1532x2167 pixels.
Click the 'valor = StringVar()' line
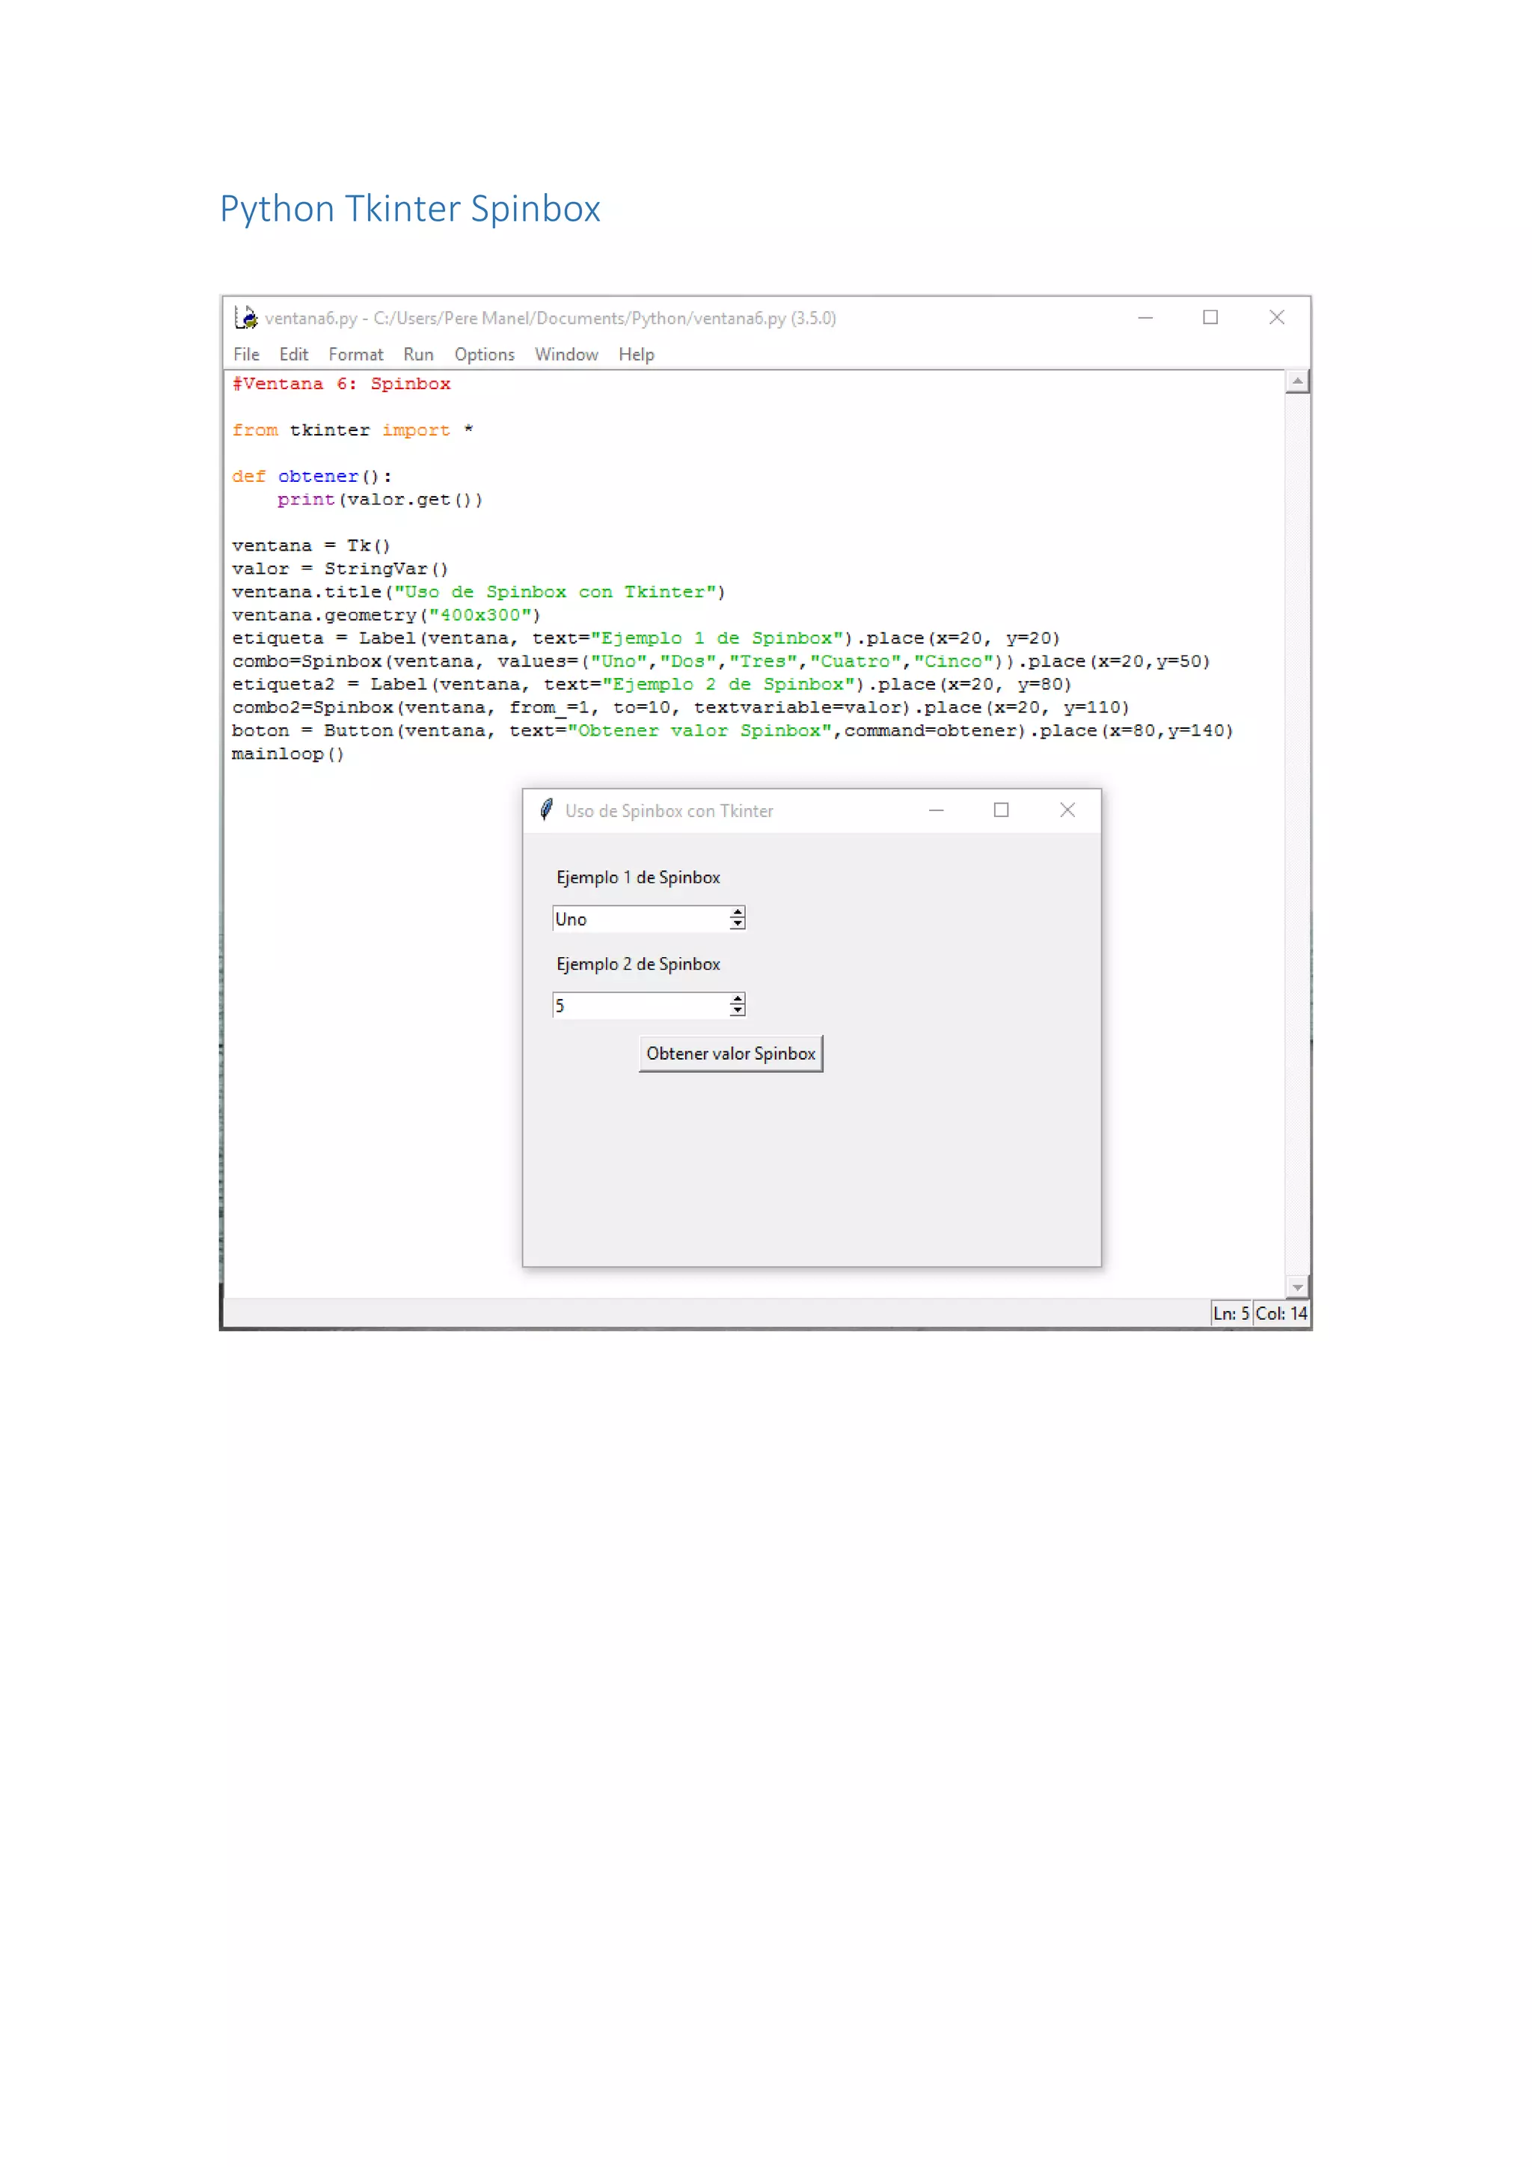pyautogui.click(x=340, y=568)
